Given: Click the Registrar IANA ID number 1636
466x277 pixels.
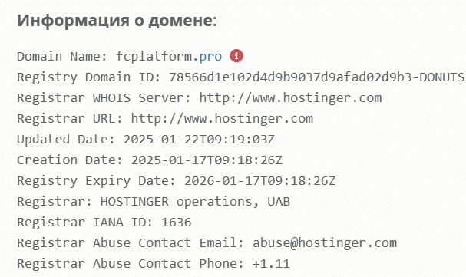Looking at the screenshot, I should pyautogui.click(x=177, y=223).
